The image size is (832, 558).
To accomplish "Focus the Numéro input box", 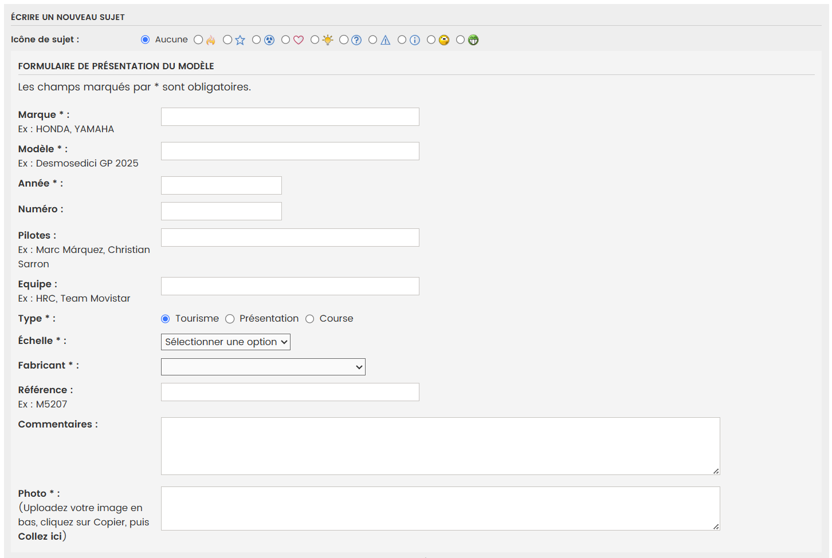I will click(221, 211).
